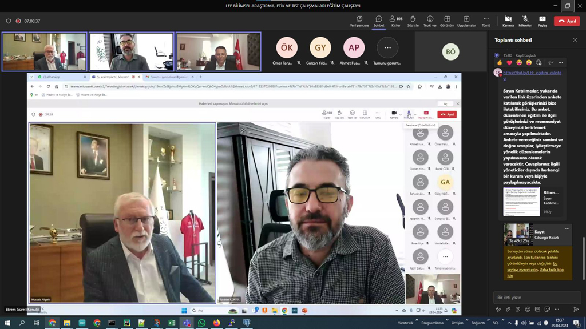Click the attach file paperclip icon
The width and height of the screenshot is (586, 329).
click(x=508, y=310)
